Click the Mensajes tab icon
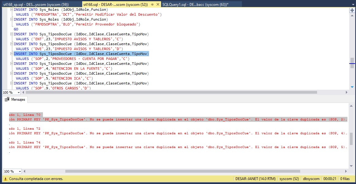Image resolution: width=356 pixels, height=184 pixels. pos(7,100)
